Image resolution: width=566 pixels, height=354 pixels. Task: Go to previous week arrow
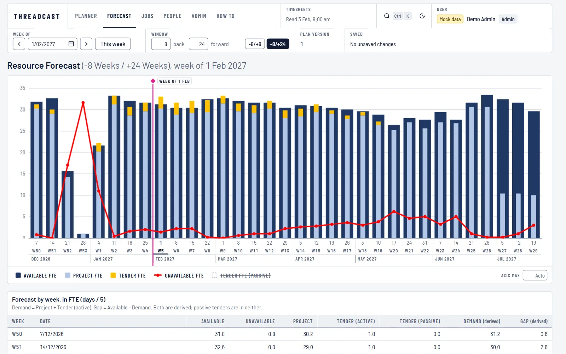coord(19,44)
